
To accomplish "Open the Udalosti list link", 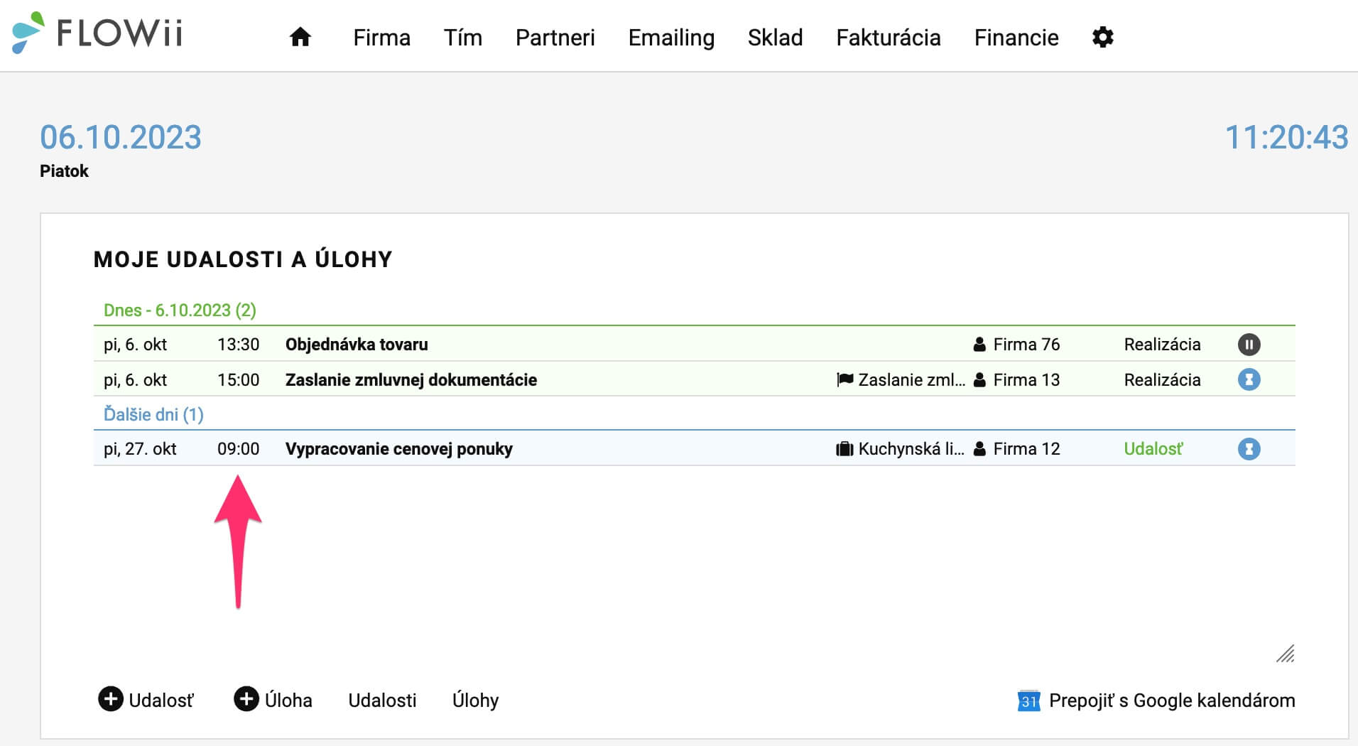I will 382,701.
